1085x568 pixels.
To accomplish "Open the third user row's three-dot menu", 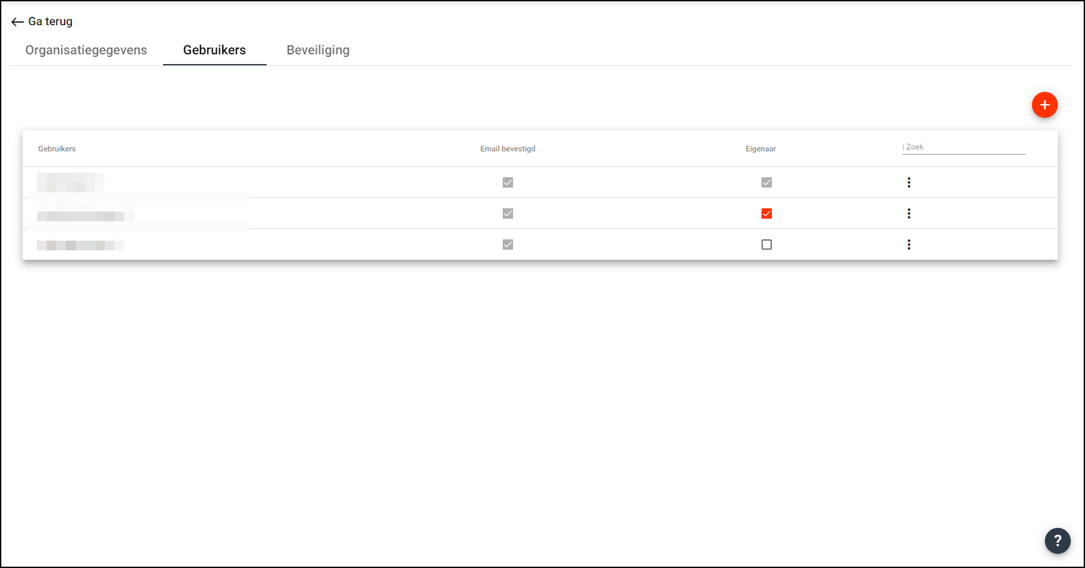I will pyautogui.click(x=908, y=245).
